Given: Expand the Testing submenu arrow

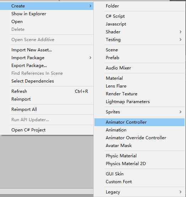Looking at the screenshot, I should click(x=180, y=40).
